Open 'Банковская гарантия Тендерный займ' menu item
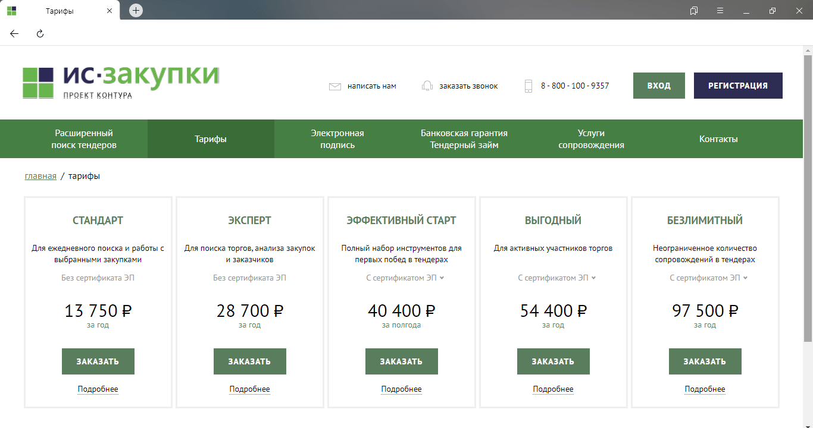Viewport: 813px width, 428px height. click(464, 139)
